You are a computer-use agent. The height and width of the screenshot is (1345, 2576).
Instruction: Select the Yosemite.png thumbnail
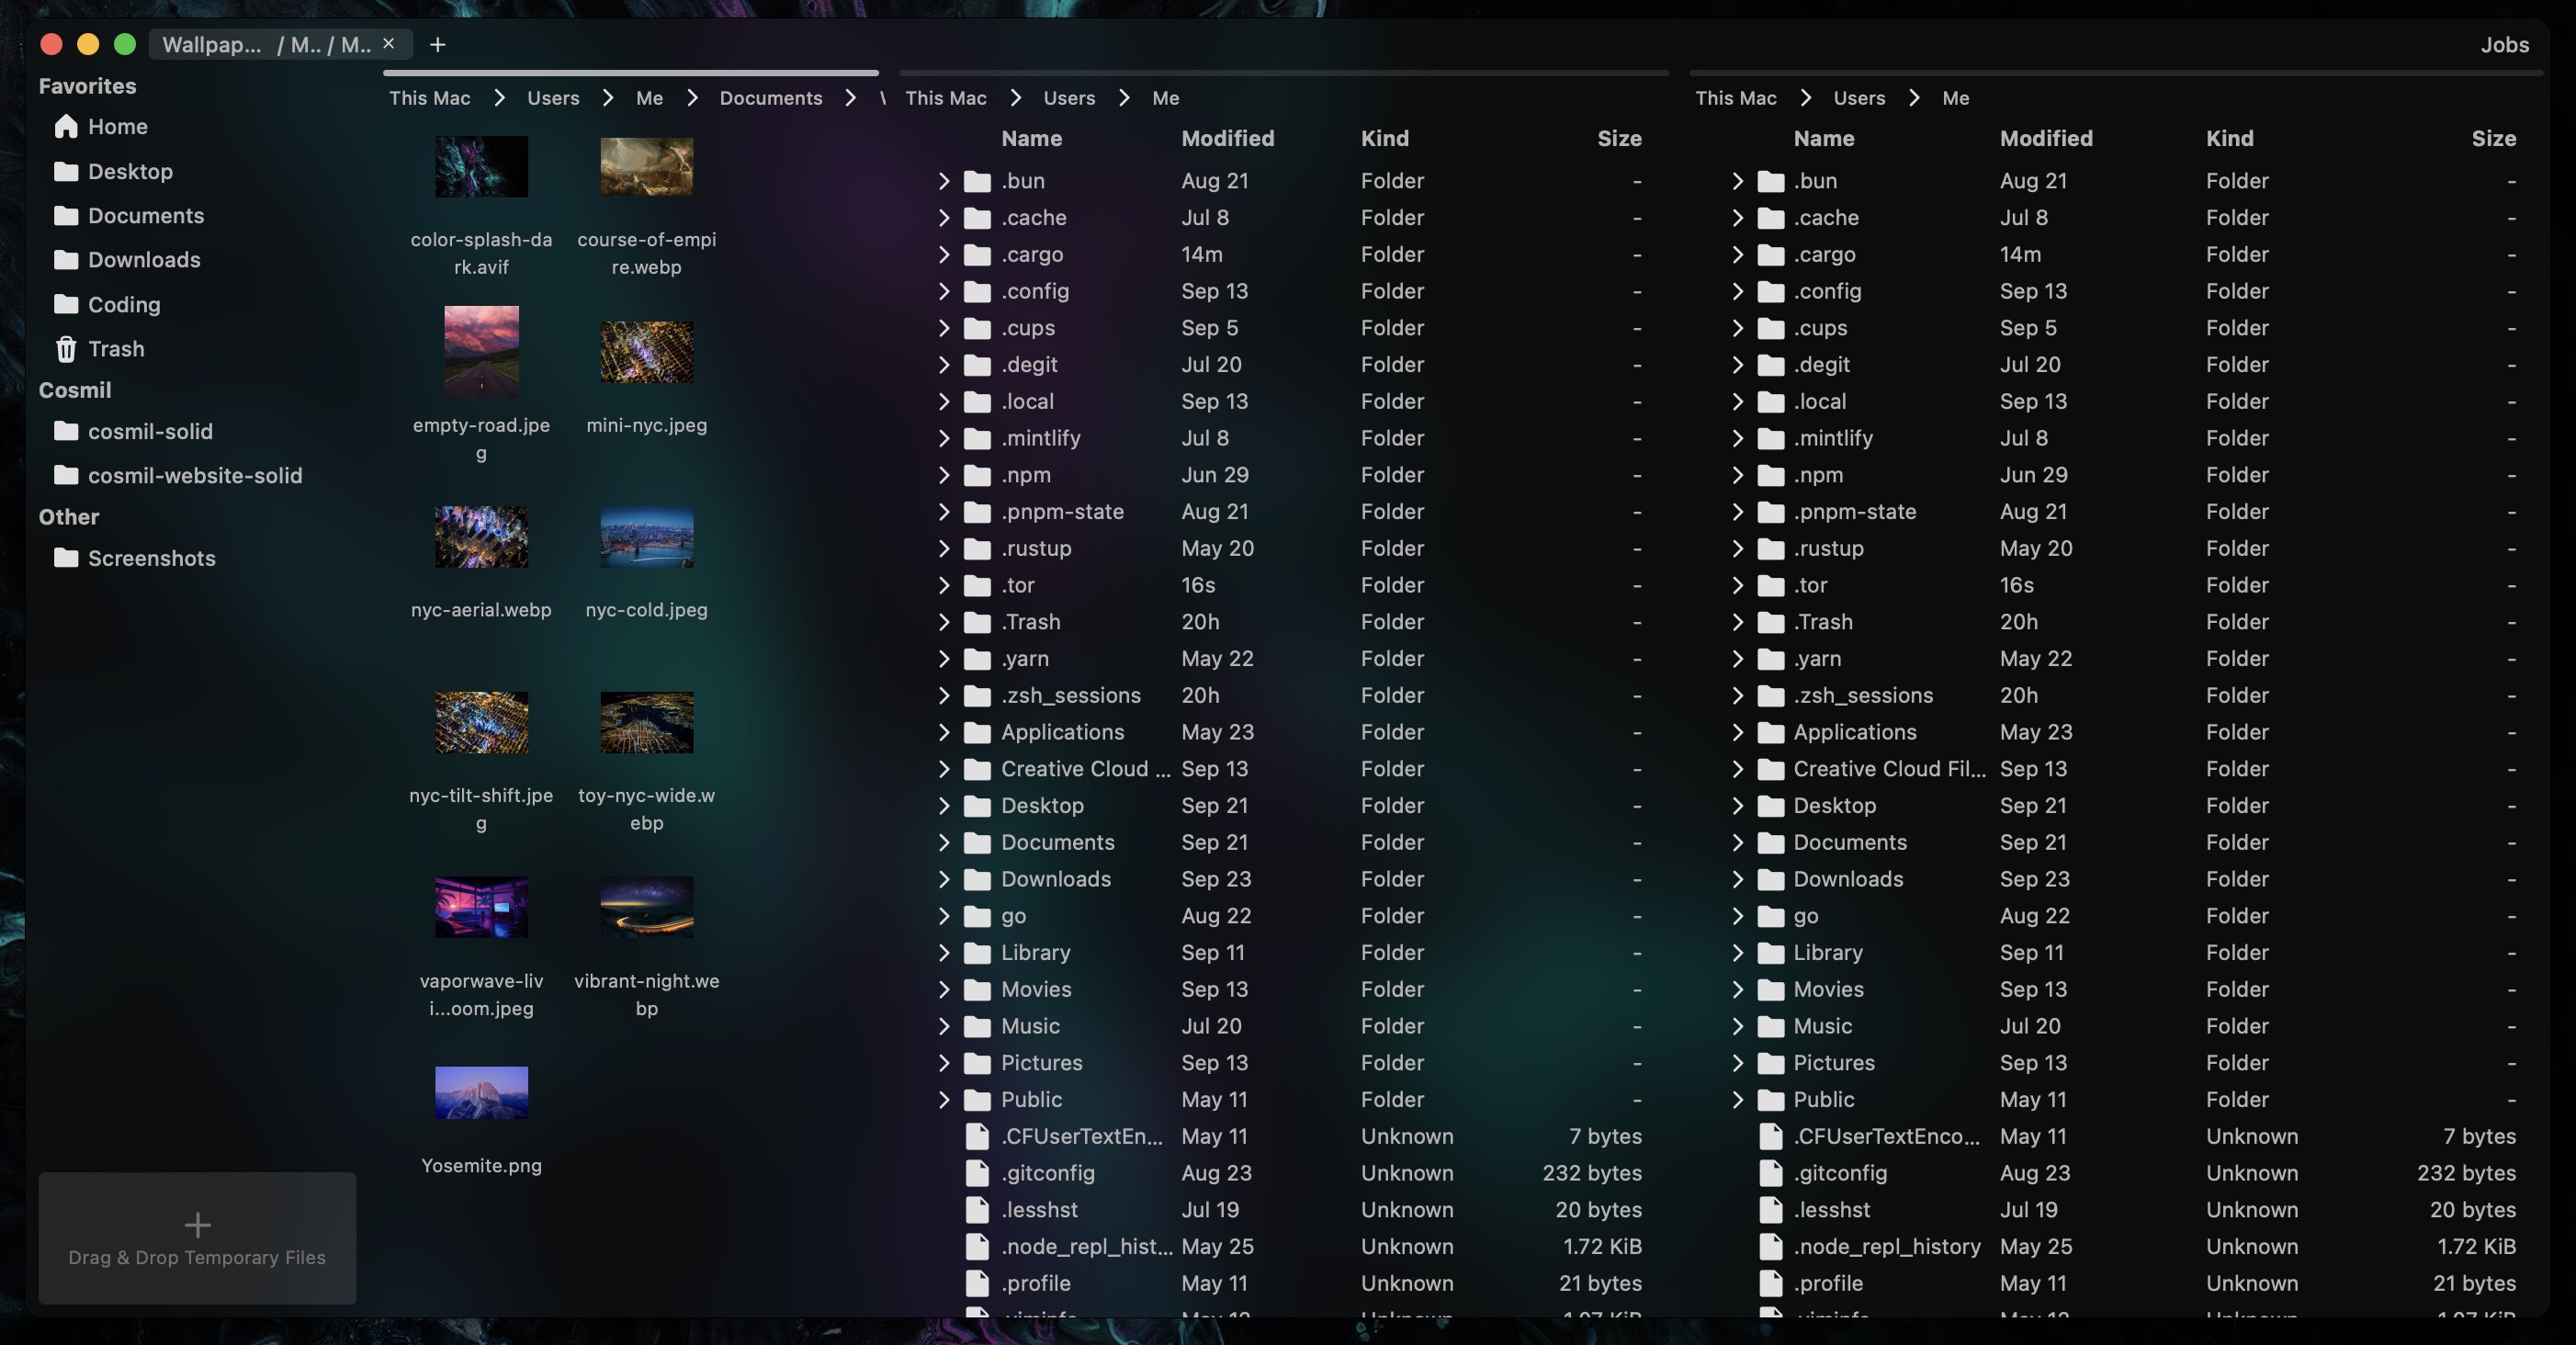[x=481, y=1093]
